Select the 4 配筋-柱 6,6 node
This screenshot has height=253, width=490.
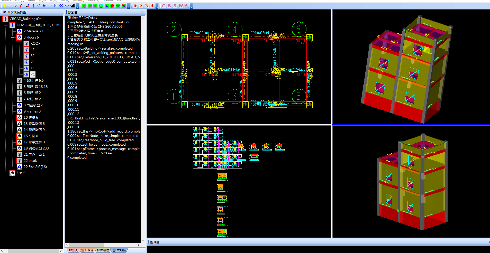coord(34,80)
